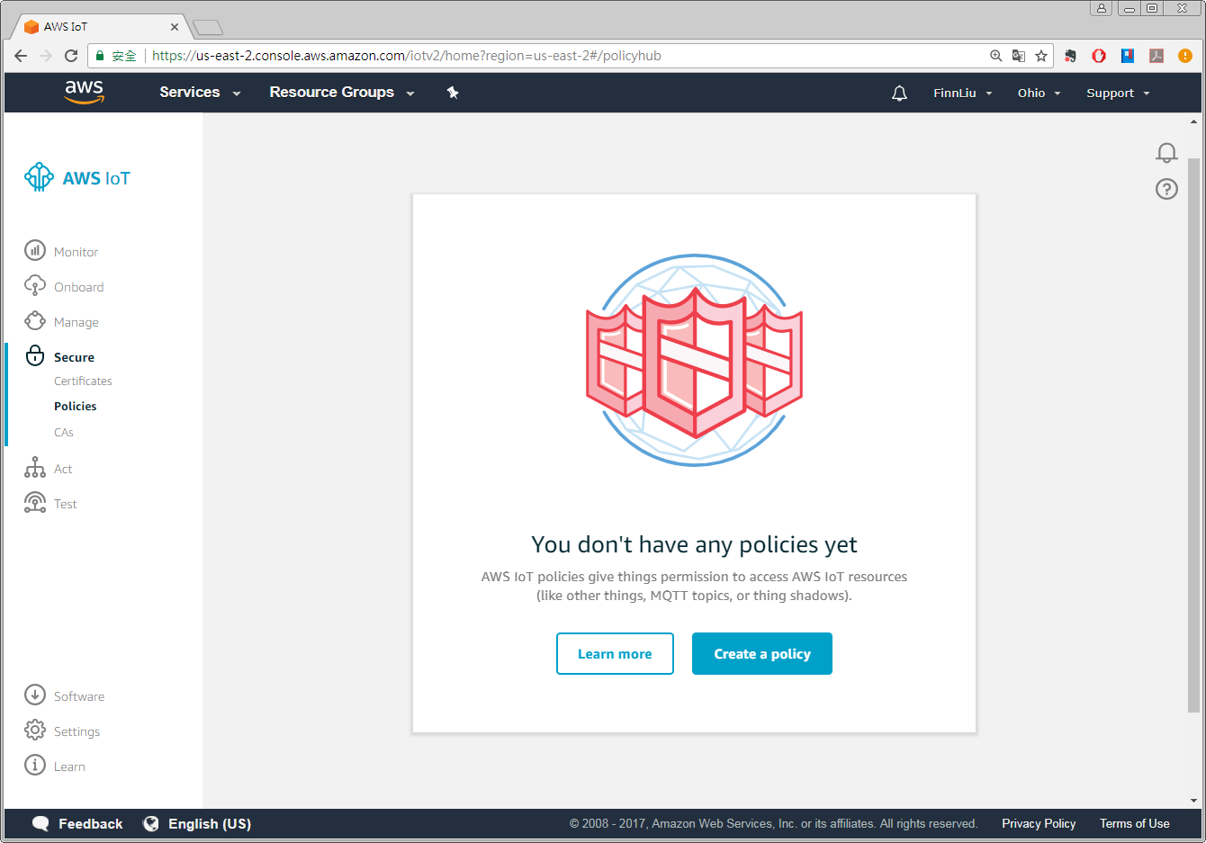The height and width of the screenshot is (843, 1206).
Task: Expand the Resource Groups dropdown
Action: click(342, 93)
